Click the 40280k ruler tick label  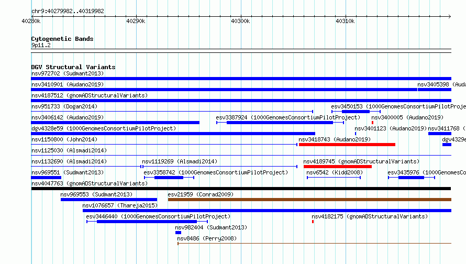pyautogui.click(x=31, y=21)
